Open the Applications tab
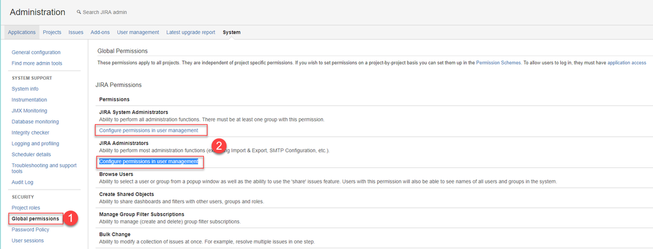This screenshot has height=249, width=653. click(22, 32)
